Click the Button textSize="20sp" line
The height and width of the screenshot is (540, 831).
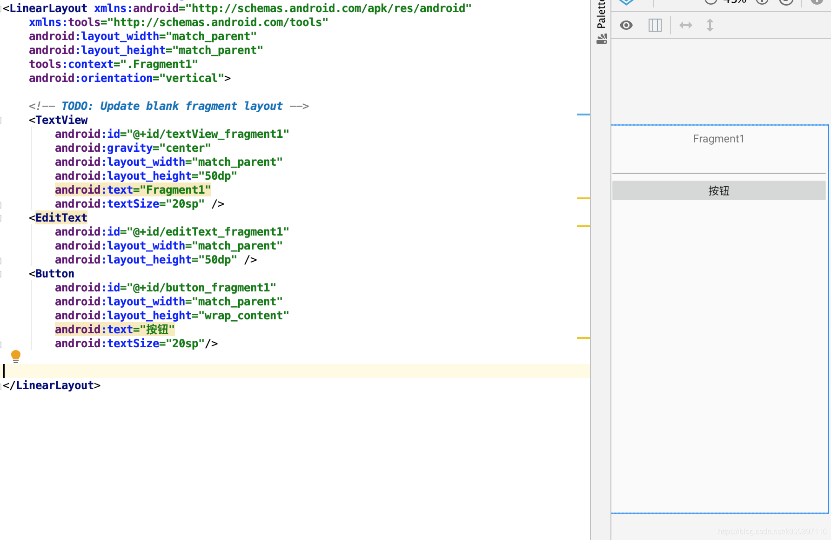coord(136,344)
